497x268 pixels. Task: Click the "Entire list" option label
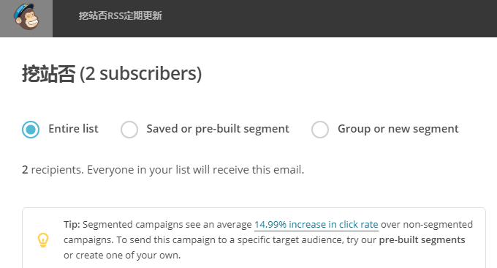pyautogui.click(x=73, y=129)
